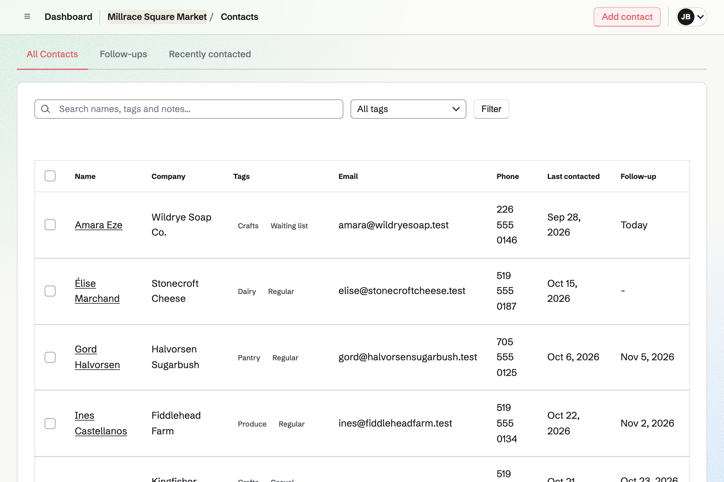Click the Filter button
The image size is (724, 482).
coord(491,109)
